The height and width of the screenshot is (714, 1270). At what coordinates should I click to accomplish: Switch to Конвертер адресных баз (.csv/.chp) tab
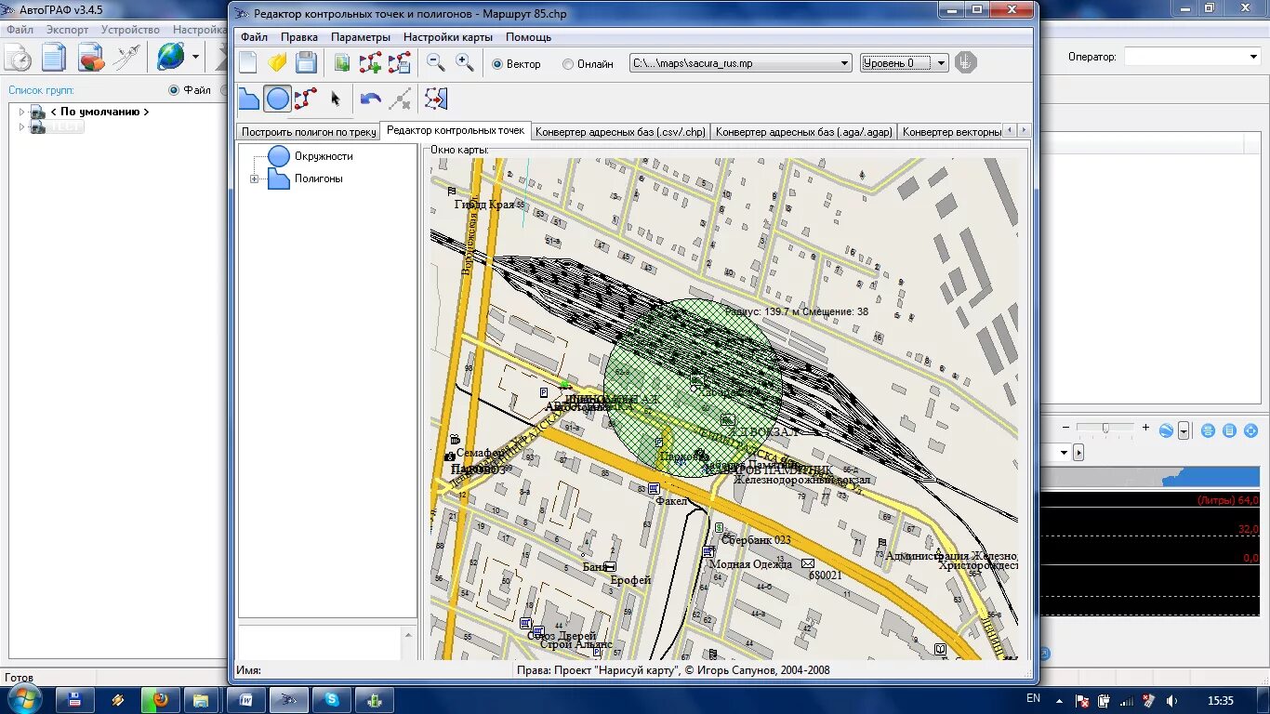[621, 132]
